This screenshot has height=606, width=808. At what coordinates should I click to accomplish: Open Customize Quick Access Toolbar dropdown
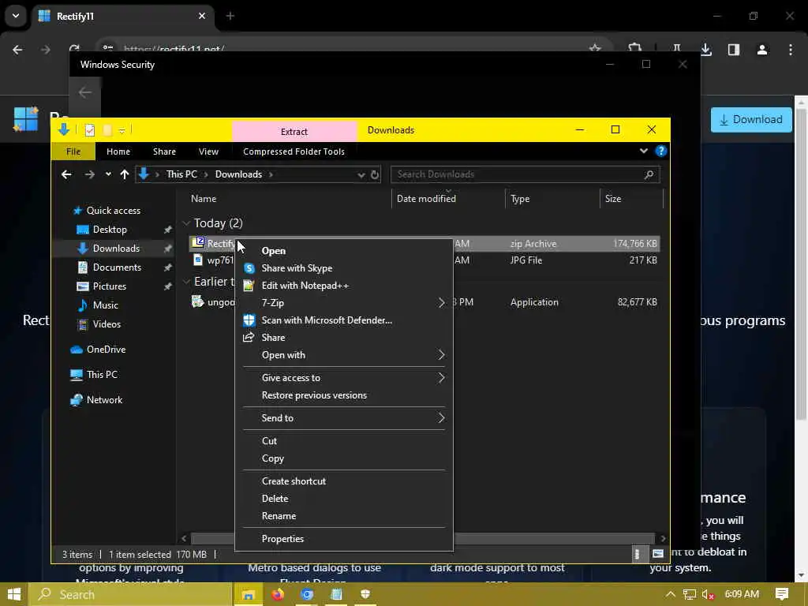click(122, 131)
